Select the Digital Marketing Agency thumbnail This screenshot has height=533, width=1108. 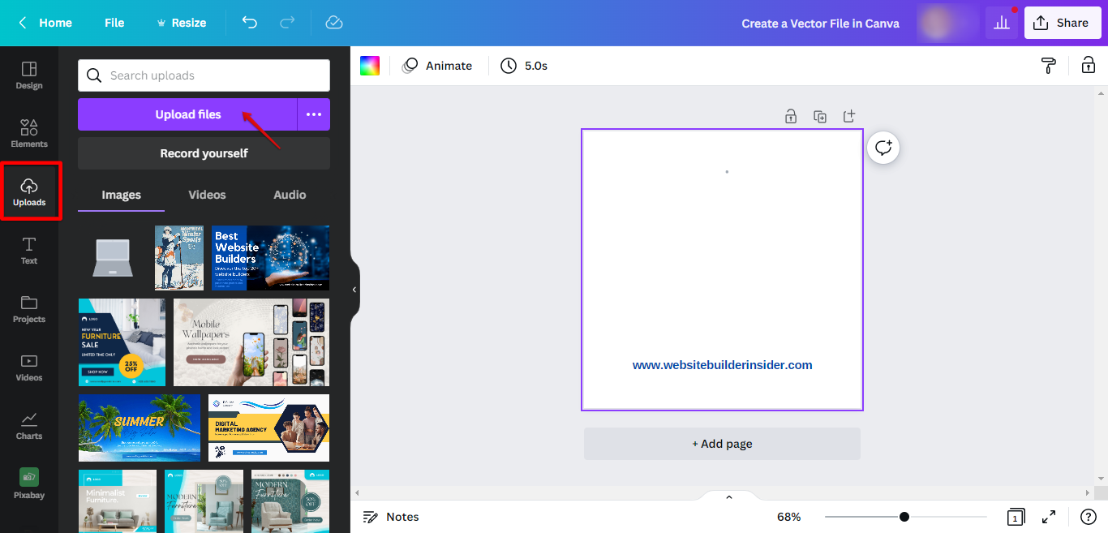click(x=268, y=428)
